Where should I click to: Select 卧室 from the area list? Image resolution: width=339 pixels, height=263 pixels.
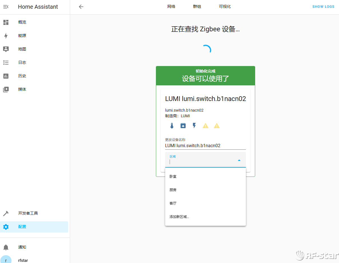pyautogui.click(x=206, y=177)
